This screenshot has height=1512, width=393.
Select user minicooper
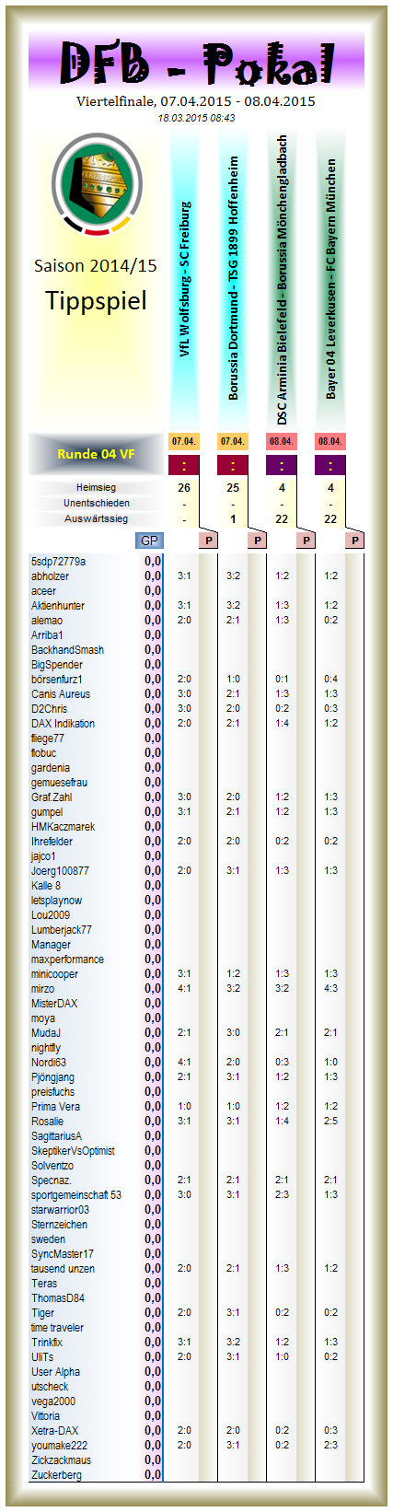pyautogui.click(x=54, y=973)
